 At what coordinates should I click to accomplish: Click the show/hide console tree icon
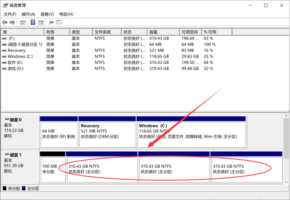tap(22, 22)
